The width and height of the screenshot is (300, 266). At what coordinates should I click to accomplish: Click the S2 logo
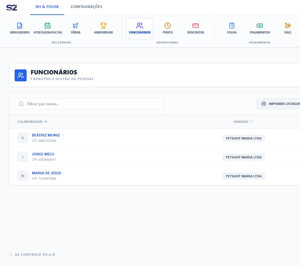tap(12, 7)
